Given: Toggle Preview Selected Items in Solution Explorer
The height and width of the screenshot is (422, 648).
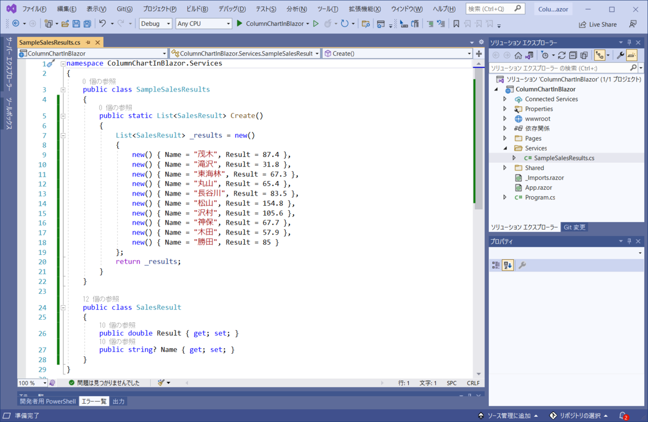Looking at the screenshot, I should [632, 55].
